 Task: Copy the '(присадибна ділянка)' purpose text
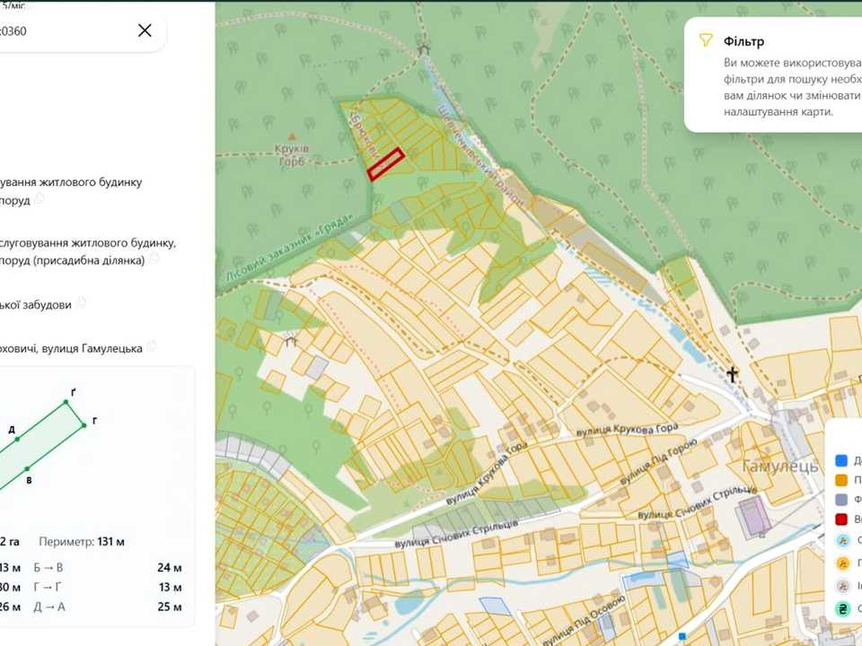coord(154,258)
